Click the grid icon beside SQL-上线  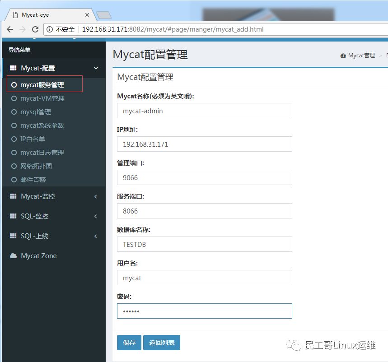tap(13, 236)
